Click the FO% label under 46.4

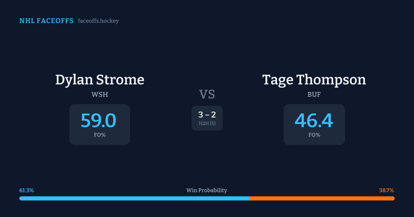point(314,135)
